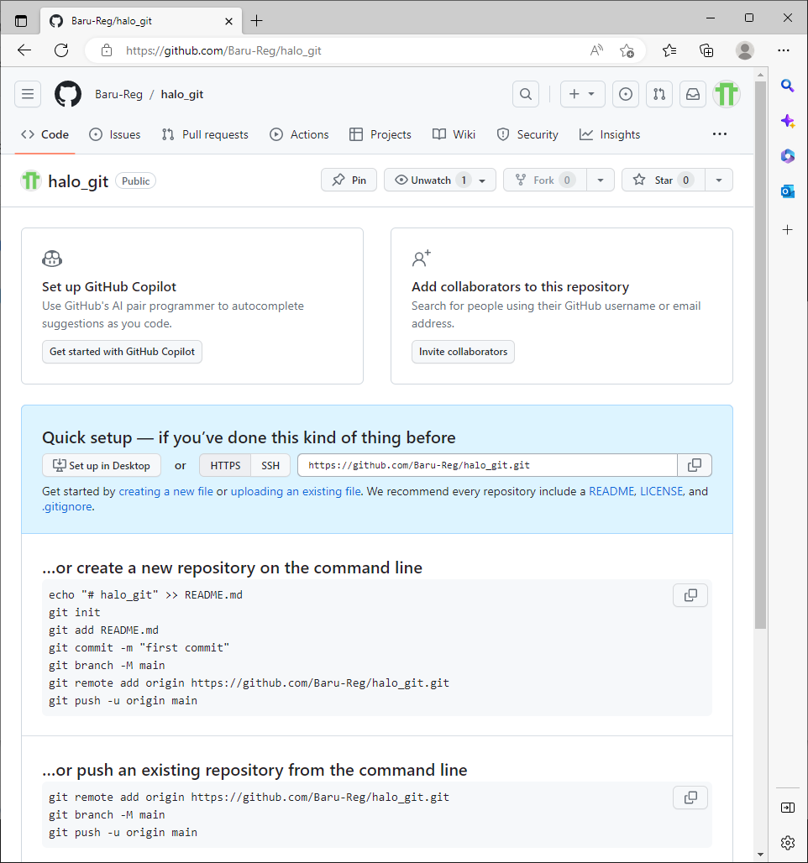The image size is (808, 863).
Task: Add this page to favorites star icon
Action: (x=627, y=50)
